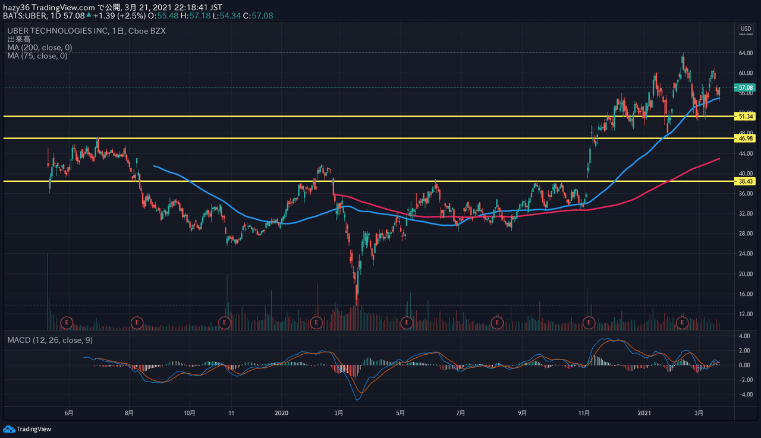Click the closing value C:57.08 in header
Screen dimensions: 761x438
tap(258, 15)
